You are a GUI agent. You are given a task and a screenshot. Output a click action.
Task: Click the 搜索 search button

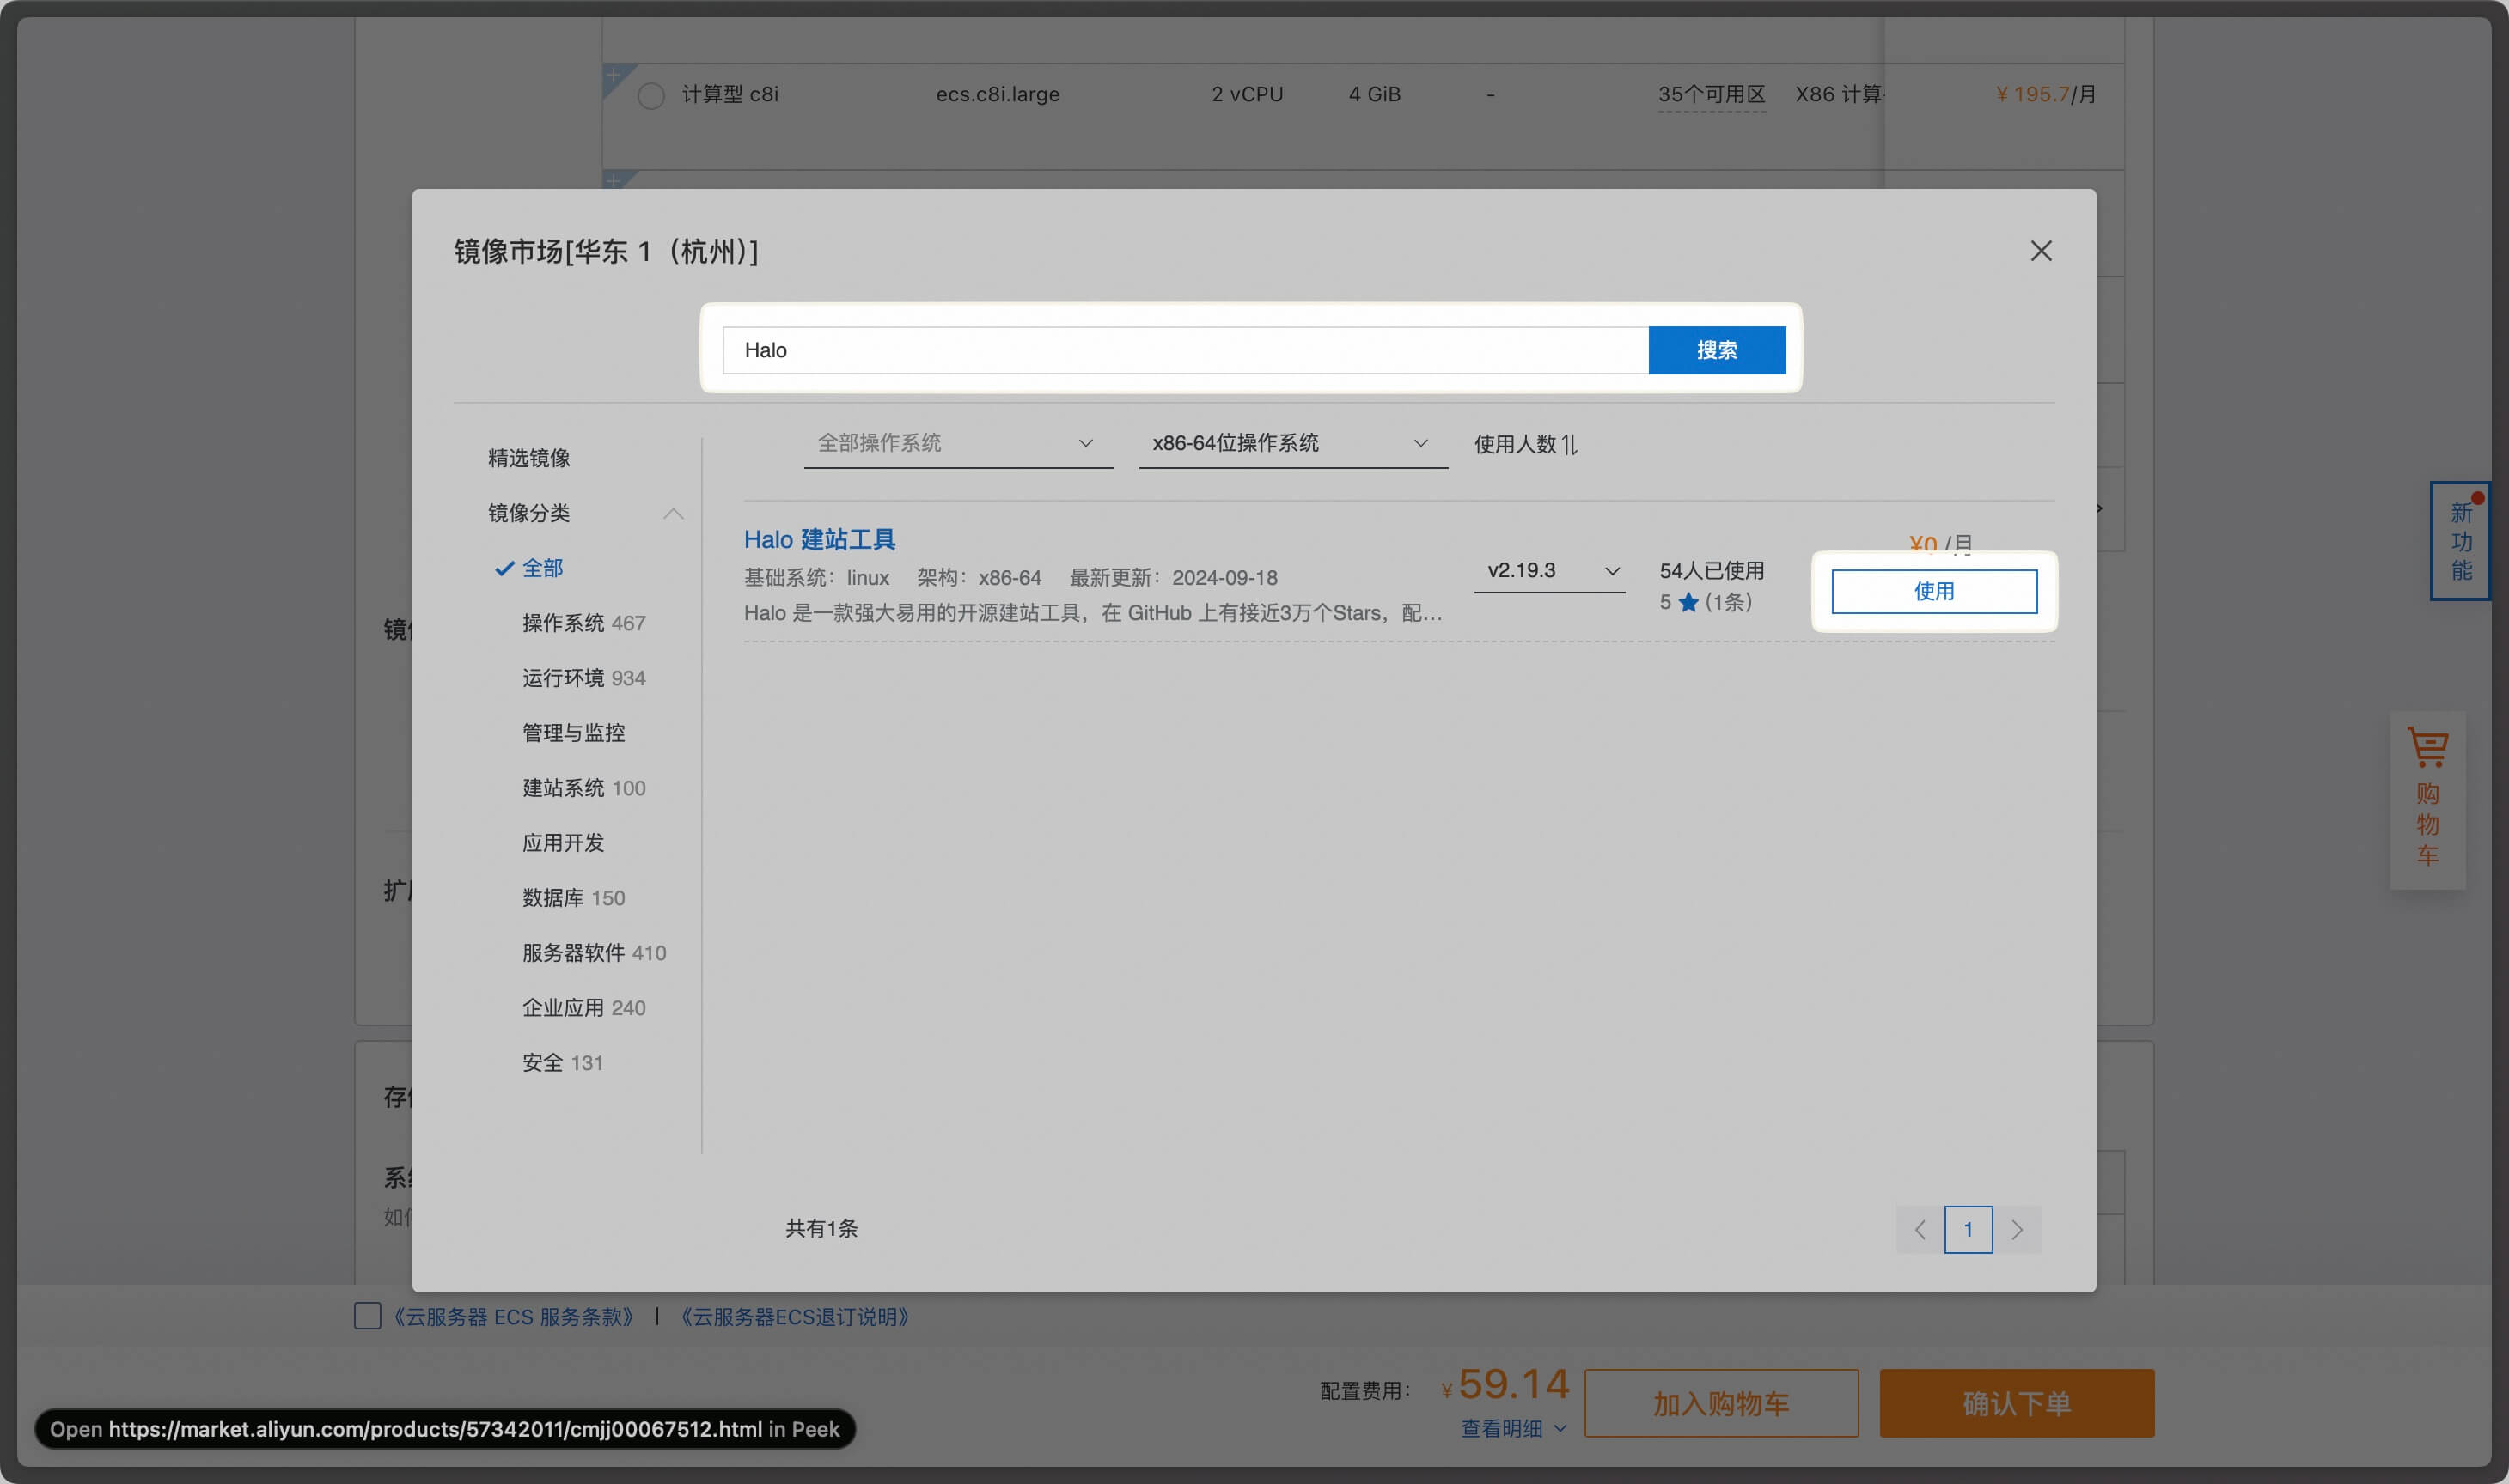pyautogui.click(x=1716, y=350)
